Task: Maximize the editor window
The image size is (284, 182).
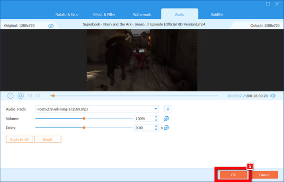Action: click(x=268, y=4)
